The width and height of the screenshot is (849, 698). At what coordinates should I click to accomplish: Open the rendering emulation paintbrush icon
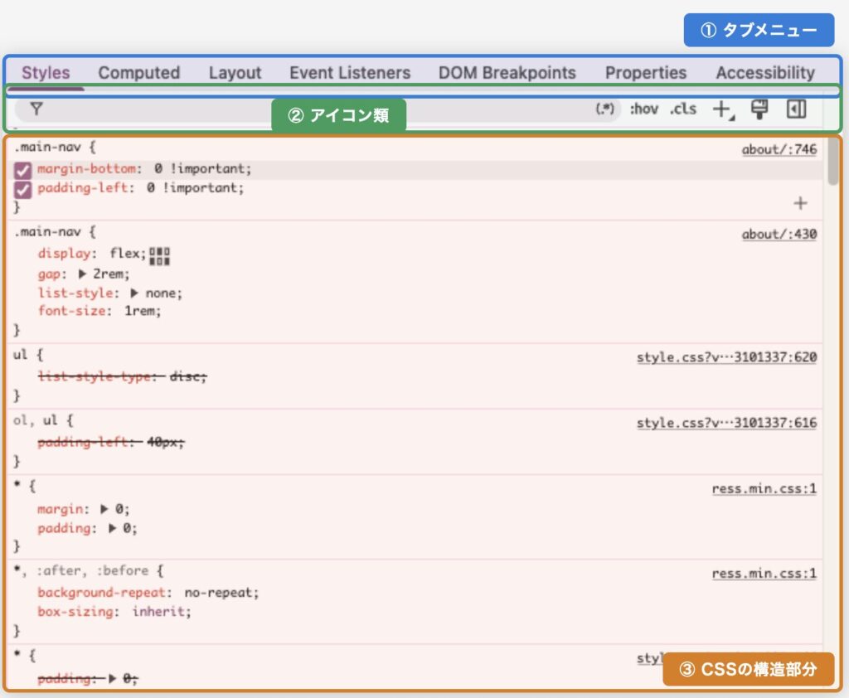point(759,109)
